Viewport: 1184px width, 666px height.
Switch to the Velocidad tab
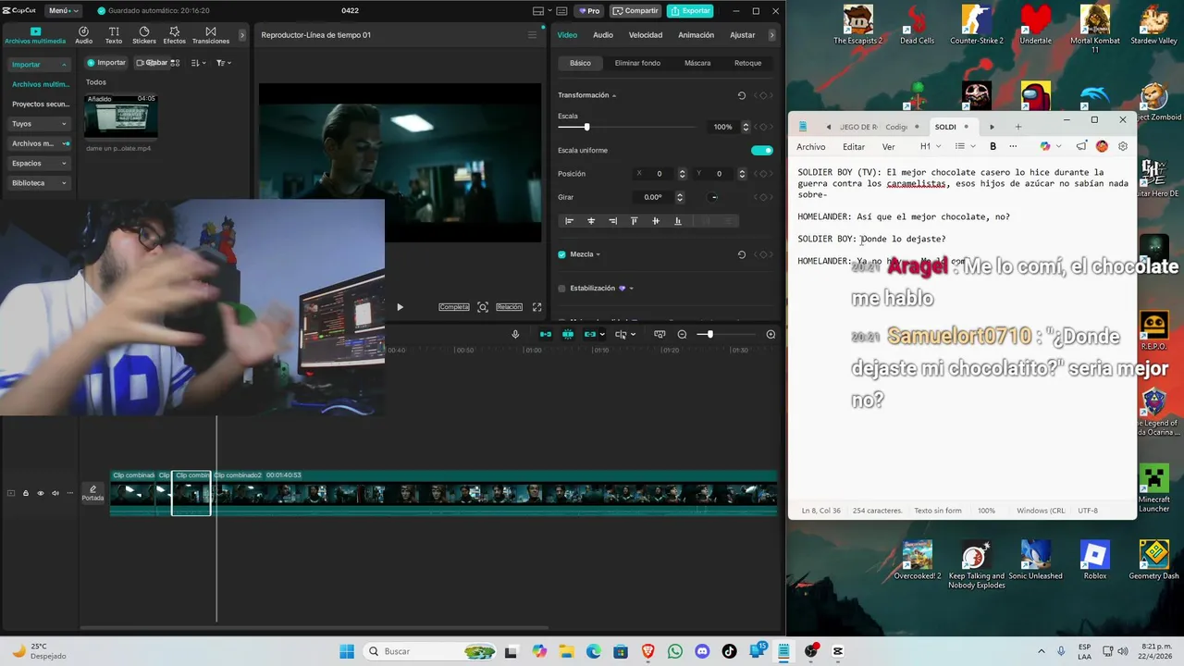click(x=646, y=35)
